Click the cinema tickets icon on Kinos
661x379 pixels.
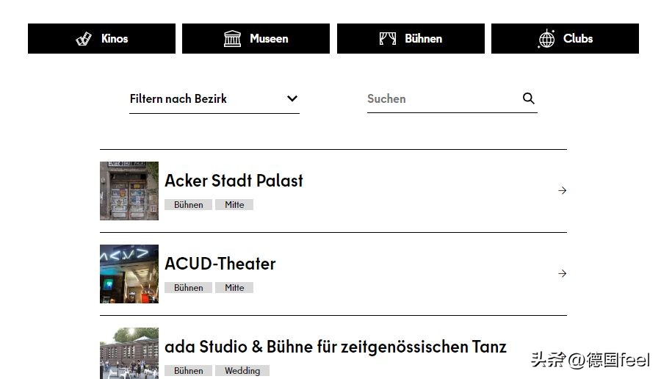pyautogui.click(x=84, y=39)
